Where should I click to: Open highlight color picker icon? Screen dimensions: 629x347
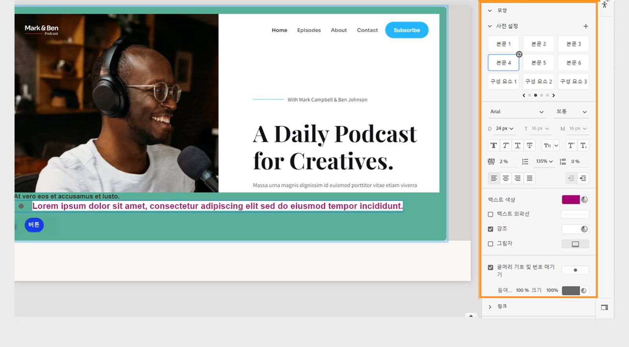point(585,229)
